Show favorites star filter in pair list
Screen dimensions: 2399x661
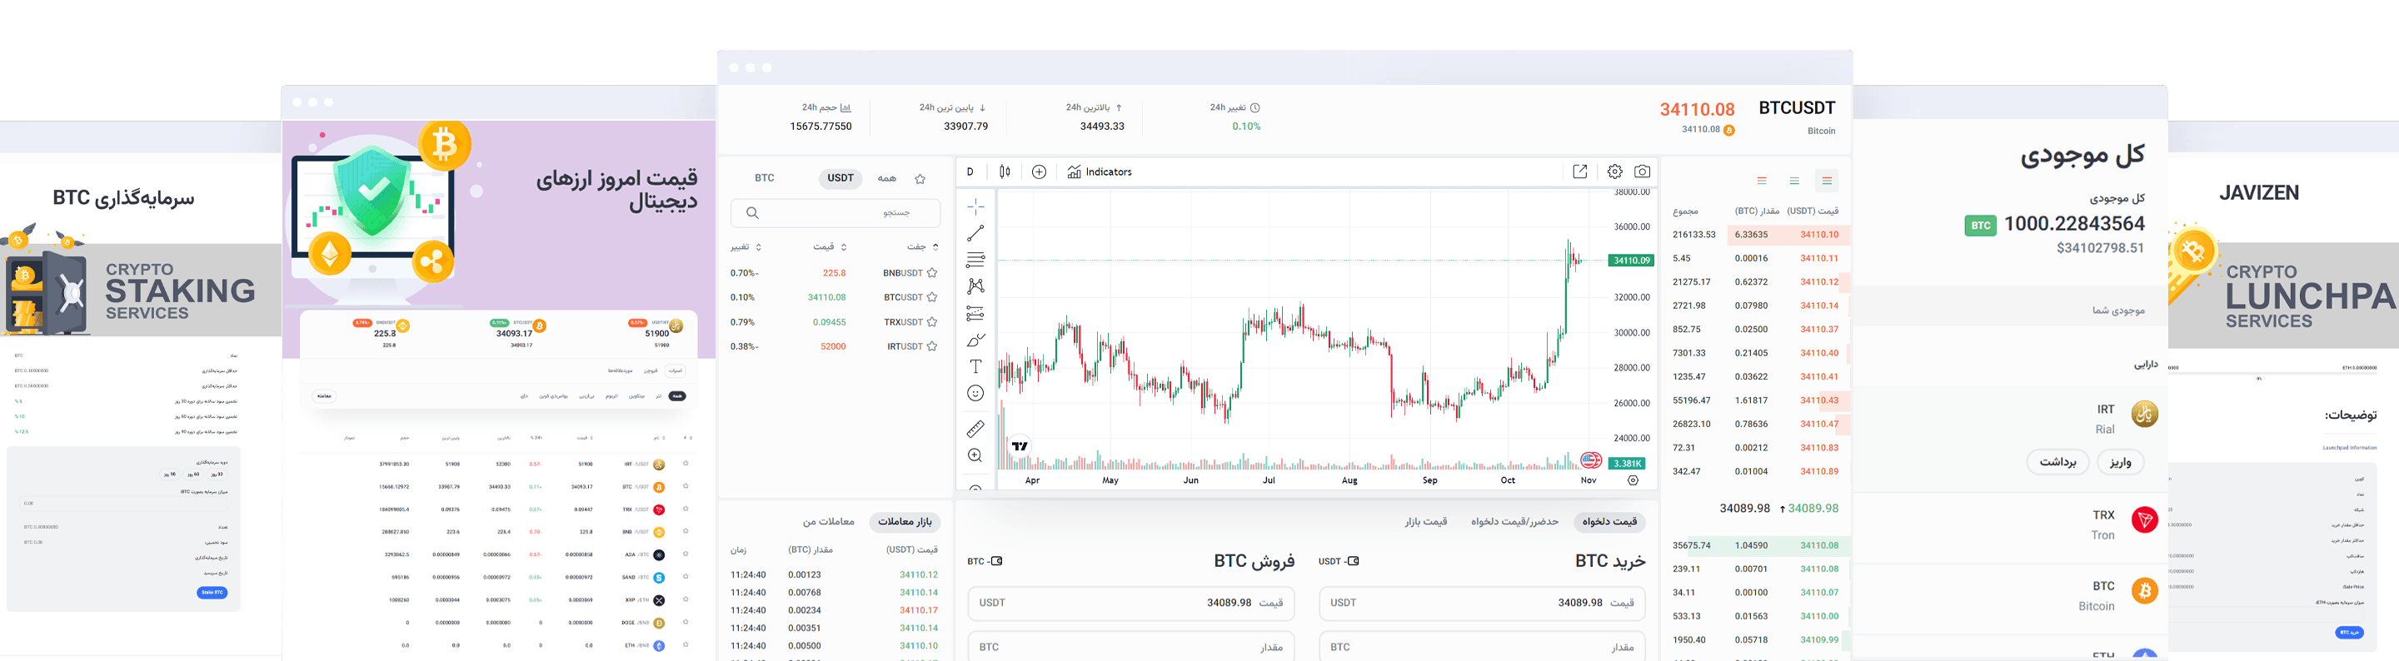point(920,179)
